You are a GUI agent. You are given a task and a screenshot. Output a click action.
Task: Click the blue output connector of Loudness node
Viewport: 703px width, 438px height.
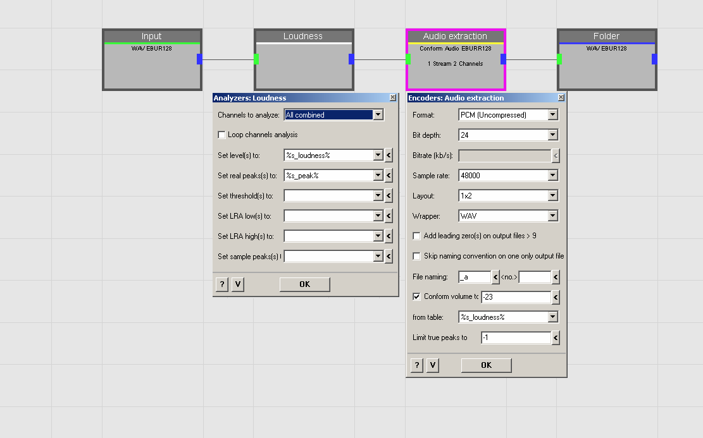tap(352, 59)
